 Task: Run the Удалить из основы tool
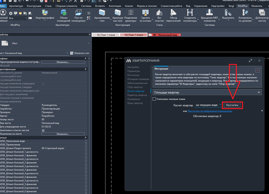point(145,16)
